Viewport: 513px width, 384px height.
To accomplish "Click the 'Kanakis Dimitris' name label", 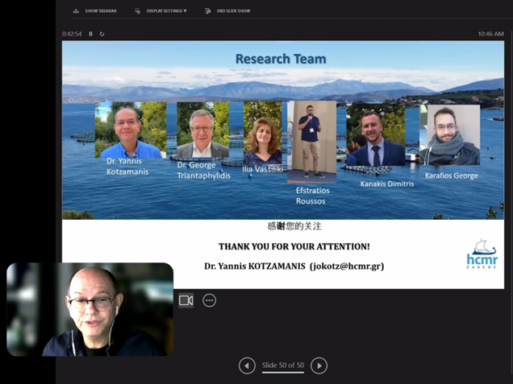I will coord(387,184).
